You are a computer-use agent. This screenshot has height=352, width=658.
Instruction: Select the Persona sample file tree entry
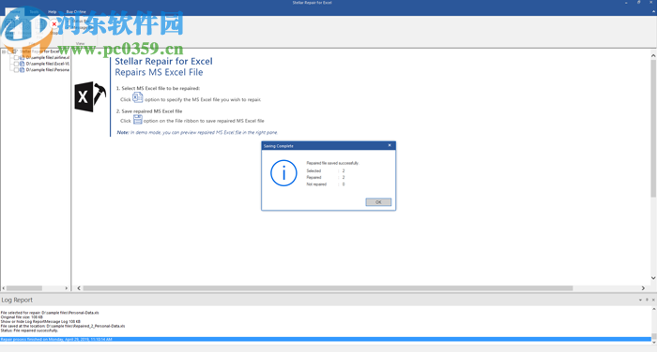pos(48,70)
